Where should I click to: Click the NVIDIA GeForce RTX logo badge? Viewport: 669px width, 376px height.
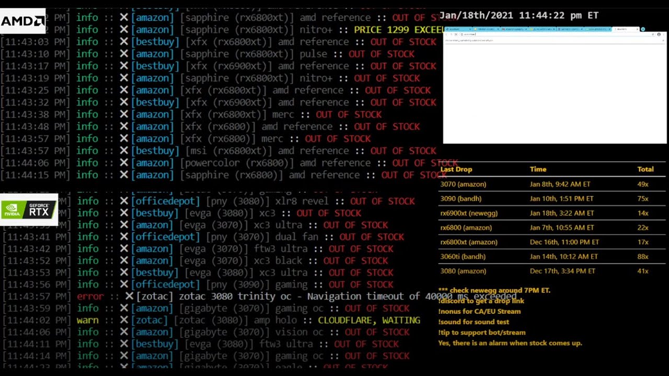point(29,210)
